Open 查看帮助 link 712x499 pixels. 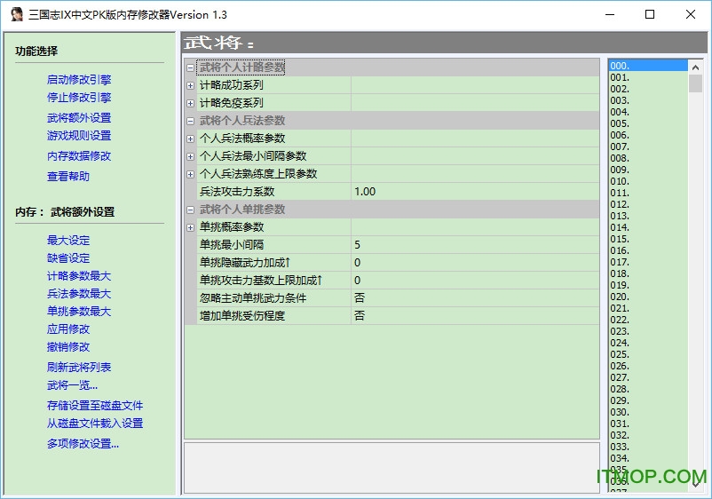pos(68,176)
